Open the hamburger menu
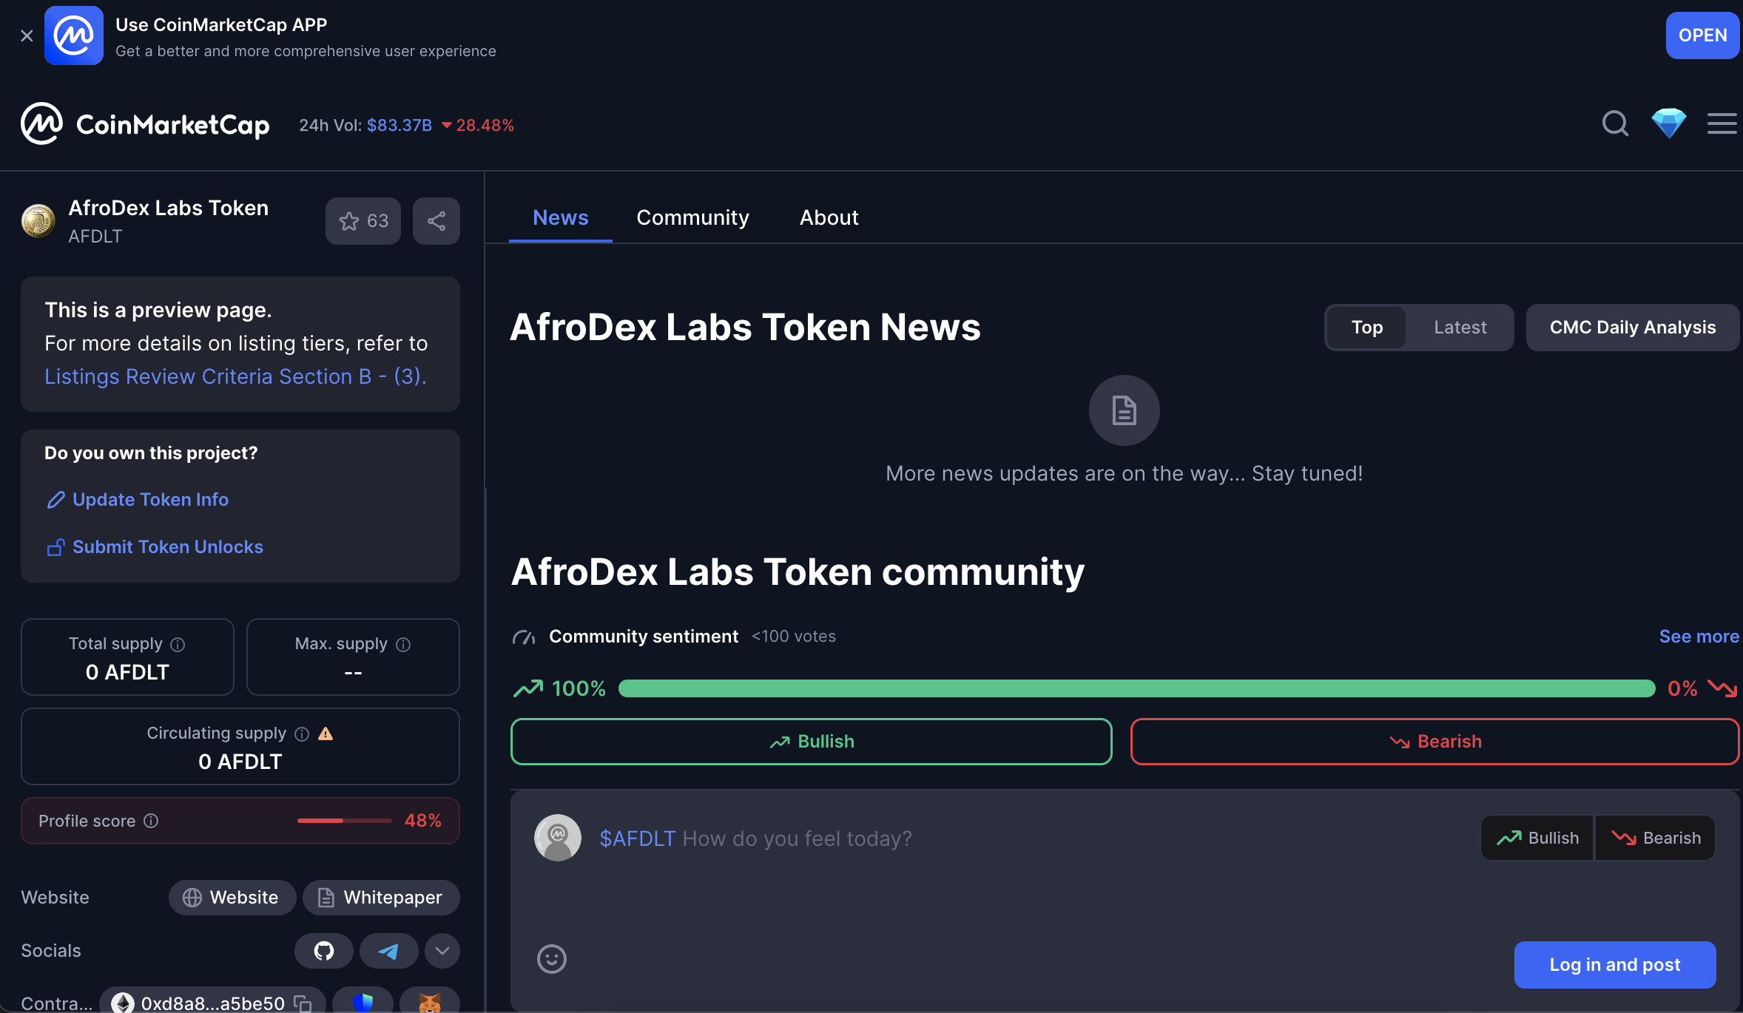 [1722, 123]
